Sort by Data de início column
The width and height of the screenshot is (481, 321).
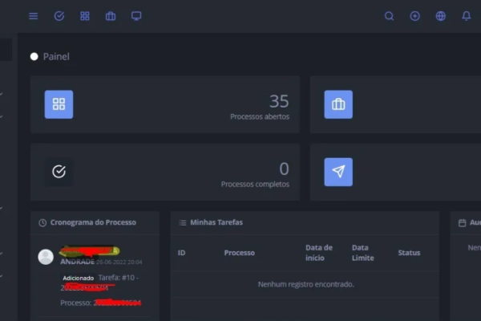[318, 253]
